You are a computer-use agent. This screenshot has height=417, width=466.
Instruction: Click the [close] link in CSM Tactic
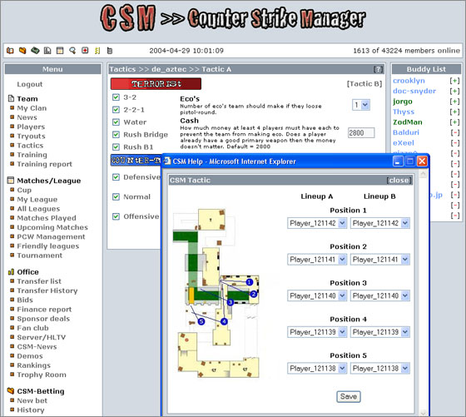pyautogui.click(x=399, y=180)
